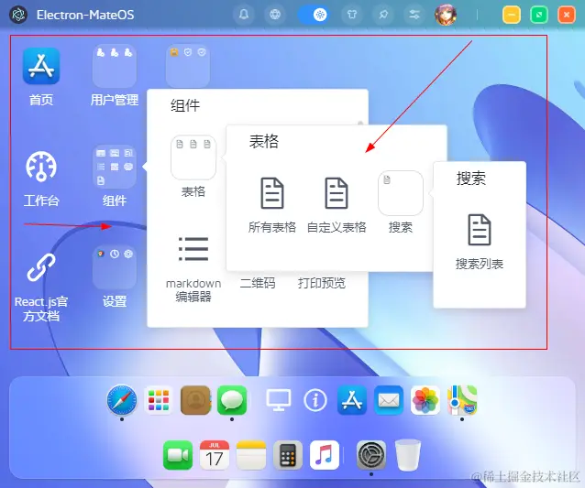Screen dimensions: 585x488
Task: Open Calculator in the dock
Action: click(x=288, y=455)
